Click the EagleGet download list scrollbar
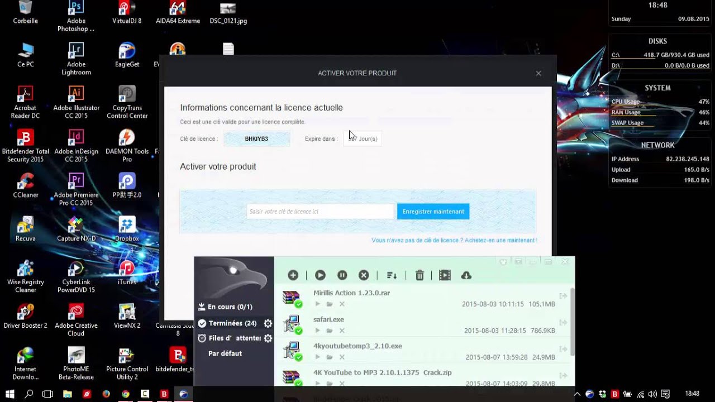 coord(572,321)
